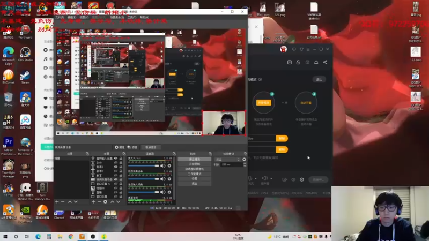Open source properties gear in sources toolbar
429x241 pixels.
[105, 202]
